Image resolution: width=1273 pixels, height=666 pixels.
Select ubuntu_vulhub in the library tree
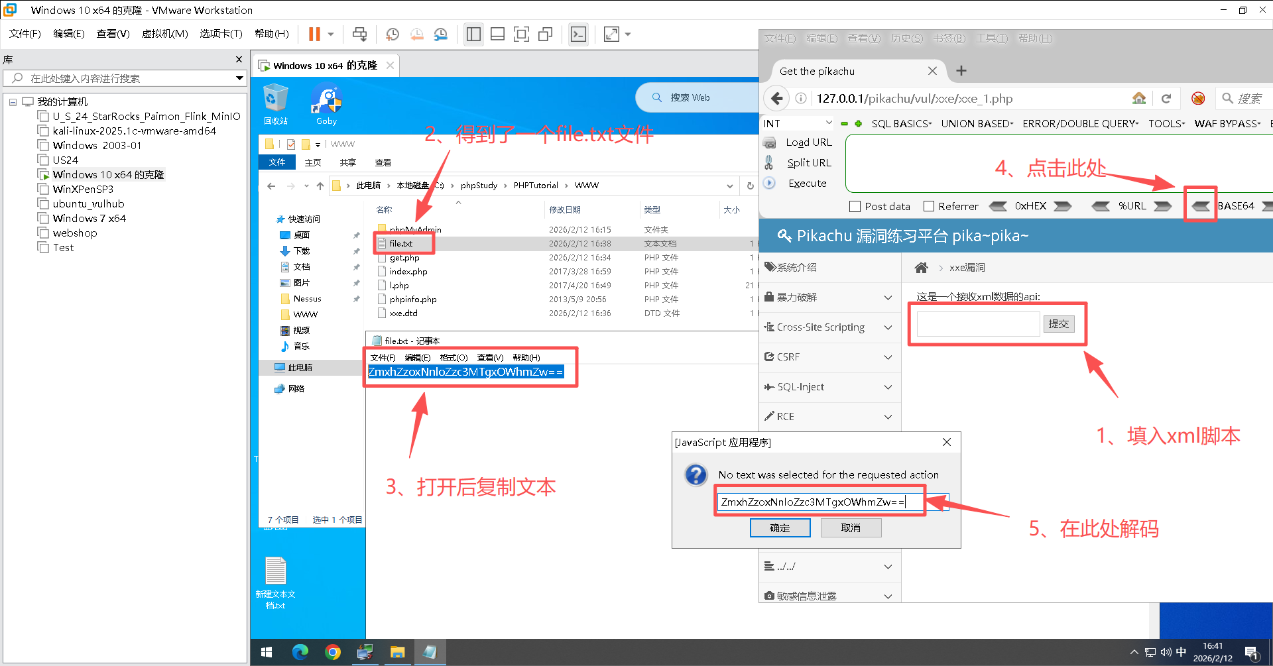point(89,204)
